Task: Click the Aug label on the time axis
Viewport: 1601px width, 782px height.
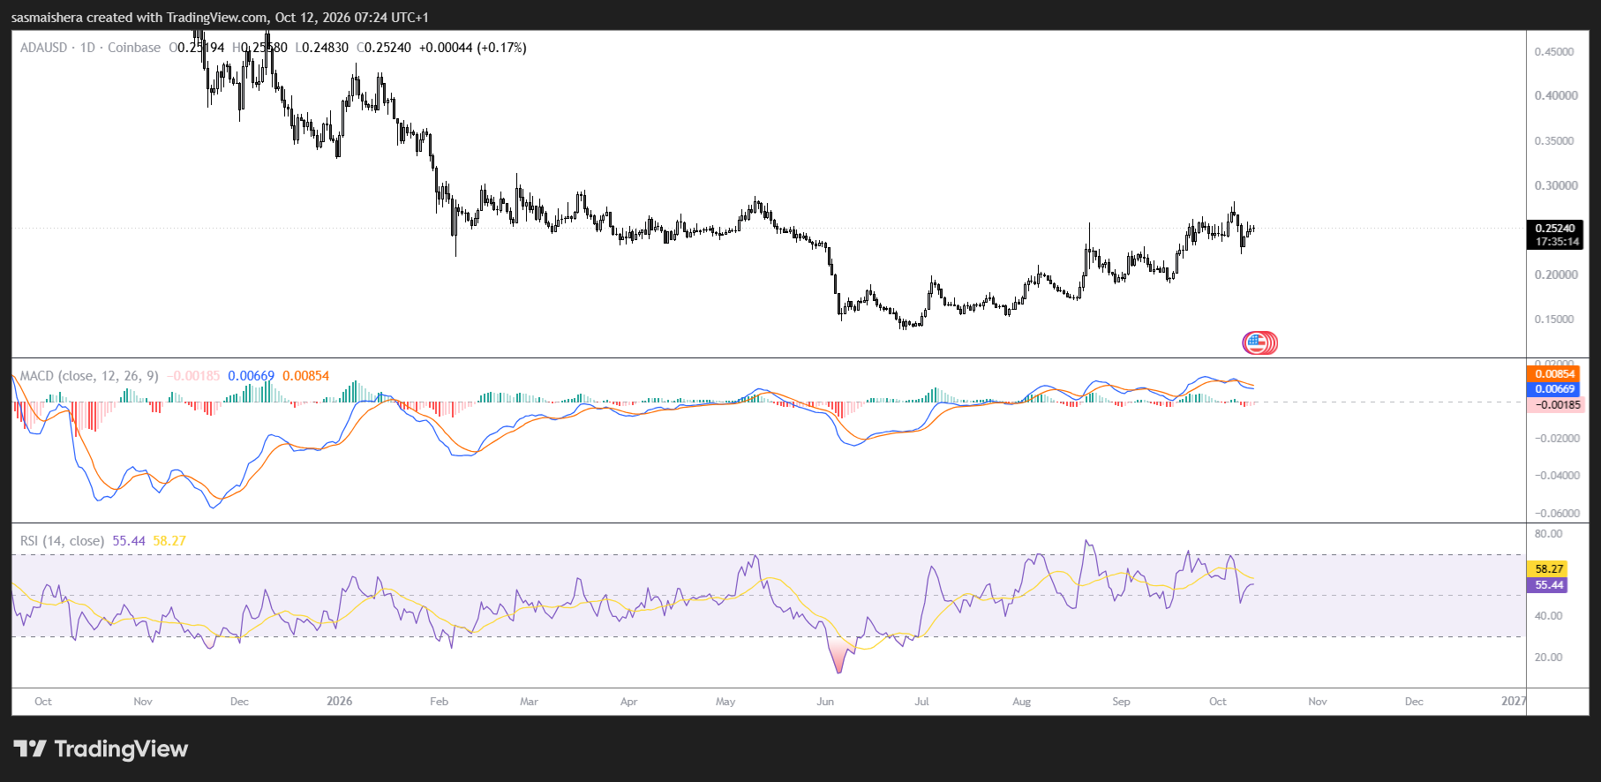Action: 1021,702
